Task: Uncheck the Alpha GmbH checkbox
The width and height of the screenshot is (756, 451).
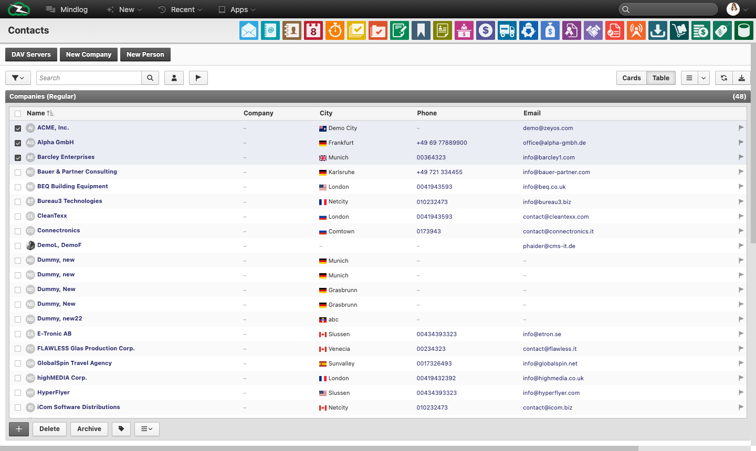Action: pos(18,143)
